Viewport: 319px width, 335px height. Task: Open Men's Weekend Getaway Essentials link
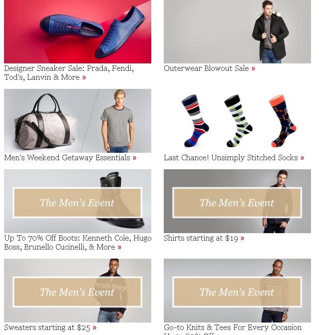click(x=67, y=158)
